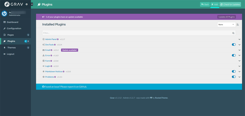This screenshot has height=116, width=245.
Task: Click the small circle icon beside GRAV
Action: (x=27, y=4)
